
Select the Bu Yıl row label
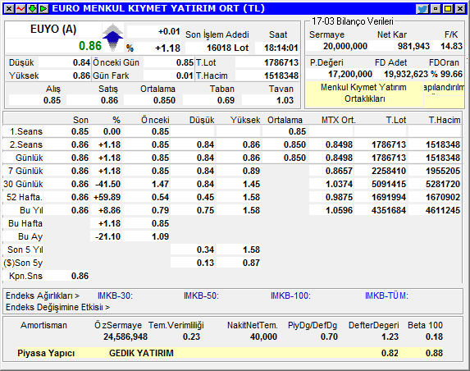(x=31, y=210)
